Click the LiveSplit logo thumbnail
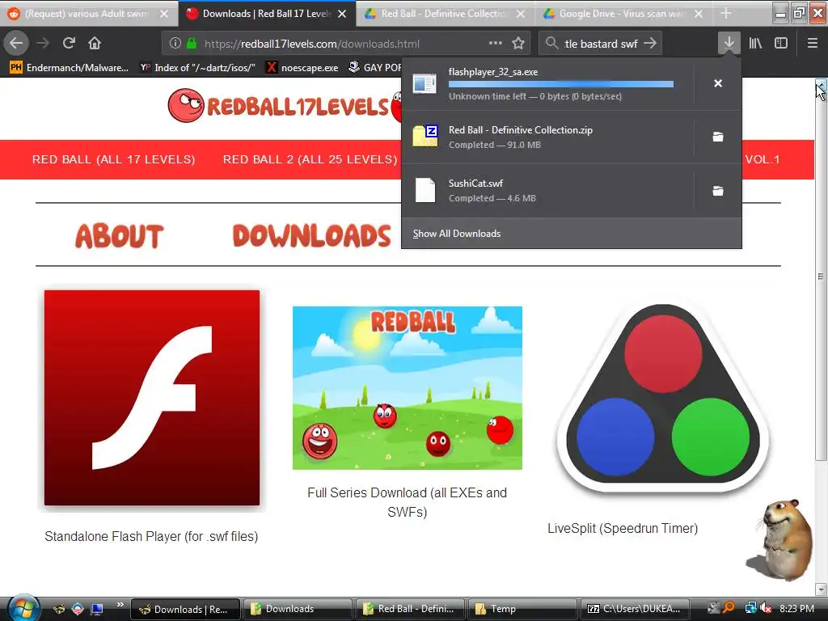The height and width of the screenshot is (621, 828). point(663,399)
